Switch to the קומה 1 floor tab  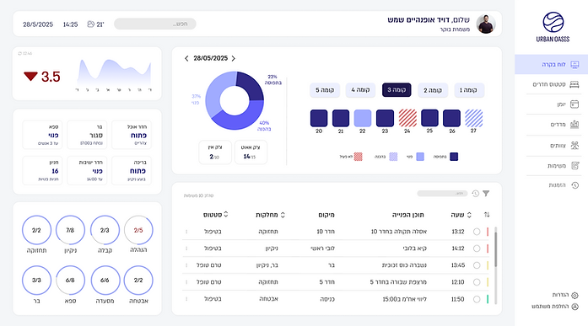tap(469, 90)
